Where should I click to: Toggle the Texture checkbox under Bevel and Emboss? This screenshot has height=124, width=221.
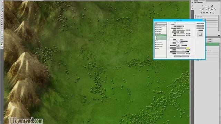[156, 39]
